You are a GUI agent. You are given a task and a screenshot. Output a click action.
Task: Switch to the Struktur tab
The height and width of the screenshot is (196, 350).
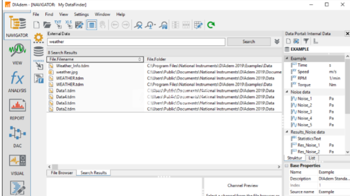[295, 158]
